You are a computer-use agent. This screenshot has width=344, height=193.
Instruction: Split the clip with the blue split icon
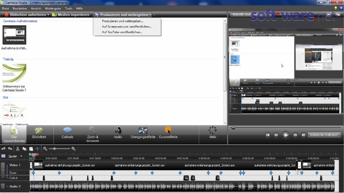[x=37, y=149]
